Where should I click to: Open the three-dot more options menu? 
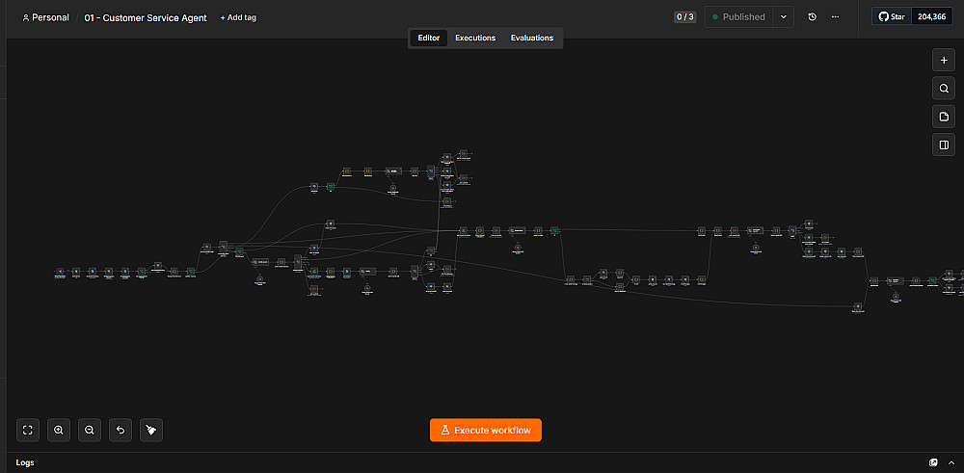pyautogui.click(x=835, y=17)
